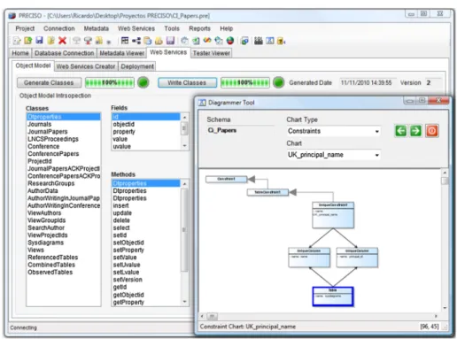The image size is (457, 339).
Task: Open the Chart UK_principal_name dropdown
Action: tap(377, 155)
